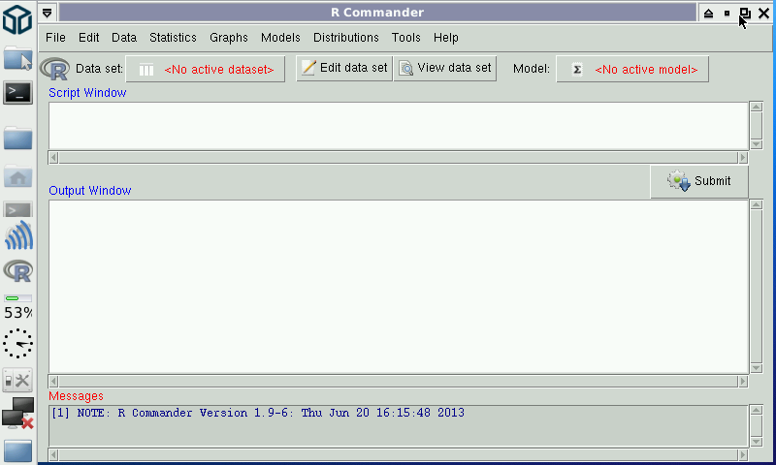Click Messages horizontal scroll left arrow
The height and width of the screenshot is (465, 776).
[x=53, y=454]
